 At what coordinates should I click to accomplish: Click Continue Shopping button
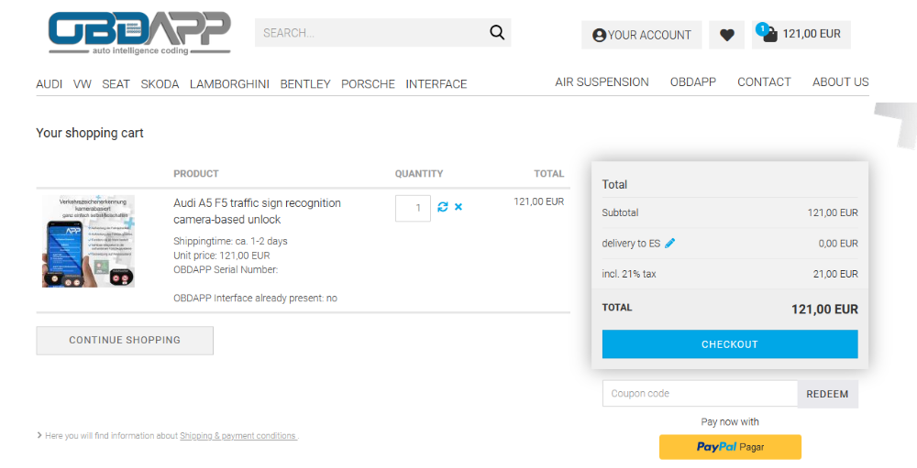click(x=125, y=340)
